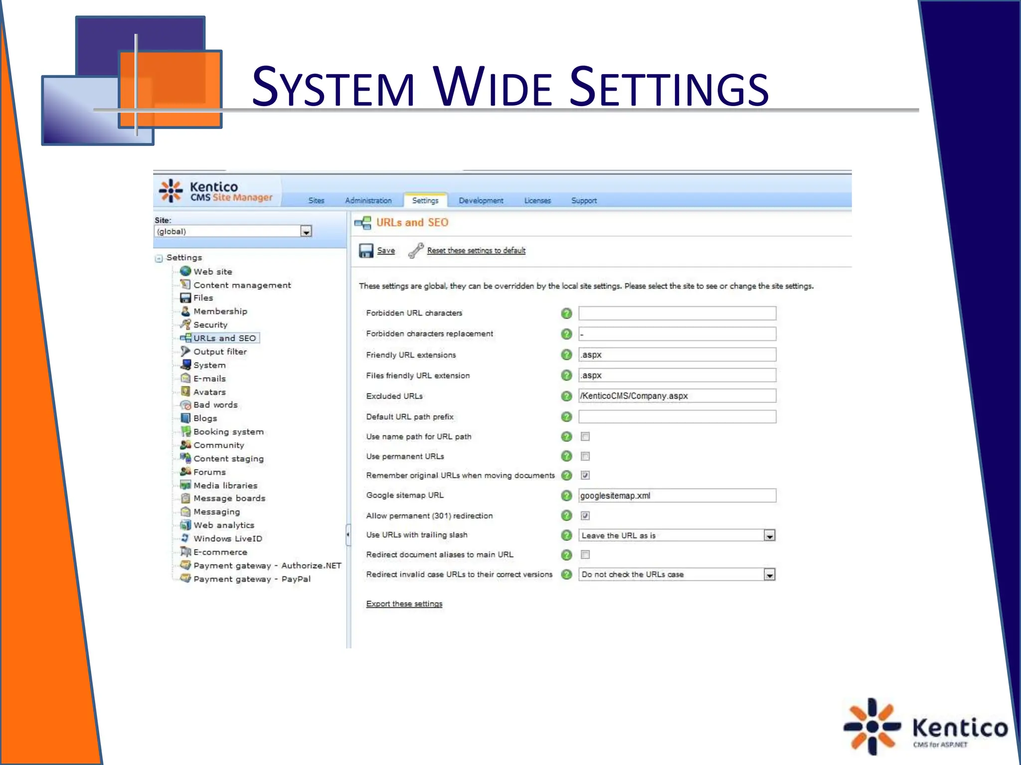
Task: Click the Media libraries icon
Action: coord(185,485)
